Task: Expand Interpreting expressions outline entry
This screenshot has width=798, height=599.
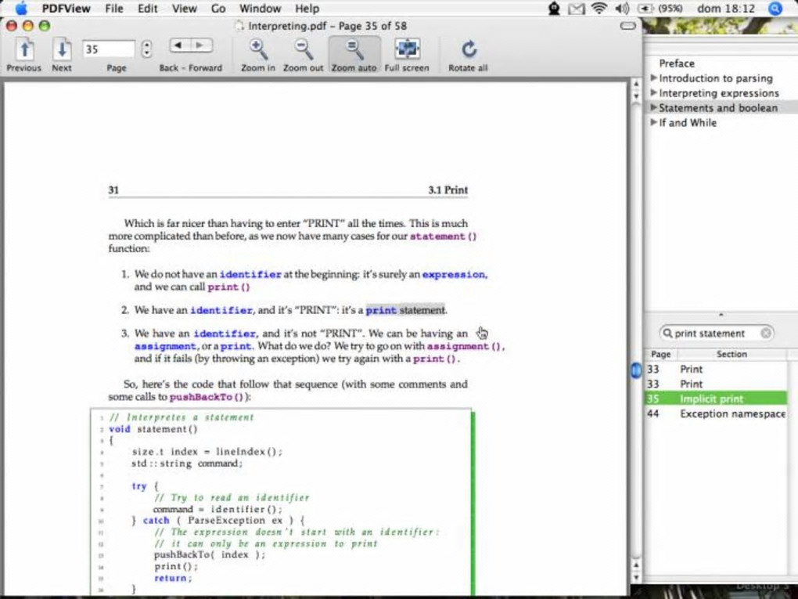Action: pyautogui.click(x=654, y=93)
